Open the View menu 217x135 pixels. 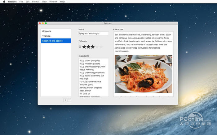[44, 2]
